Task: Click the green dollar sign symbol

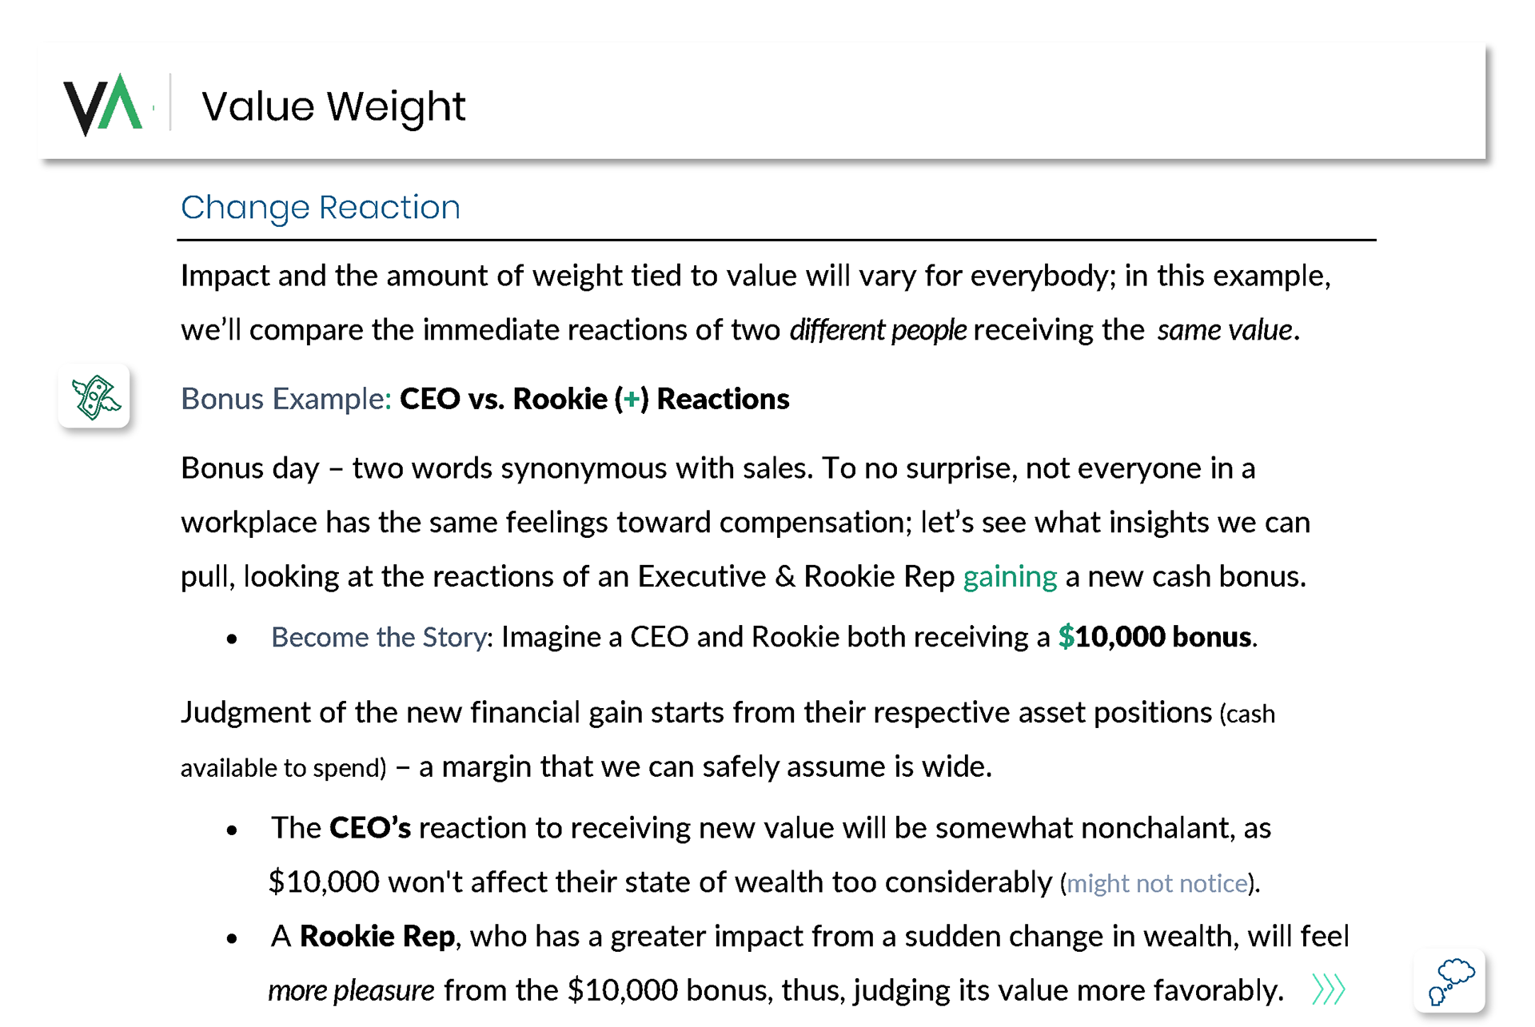Action: 1066,637
